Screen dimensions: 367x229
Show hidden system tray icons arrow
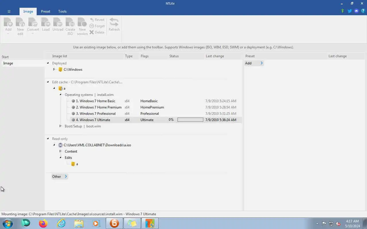(x=317, y=224)
